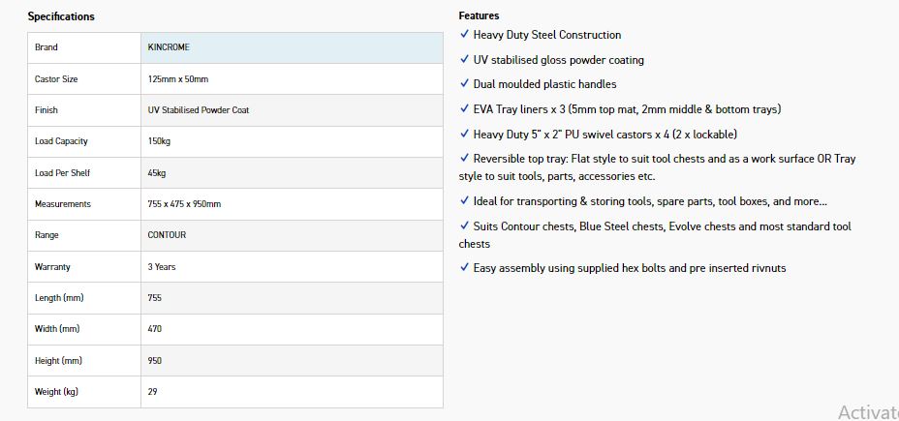This screenshot has width=899, height=421.
Task: Click the UV Stabilised Powder Coat finish value
Action: (199, 110)
